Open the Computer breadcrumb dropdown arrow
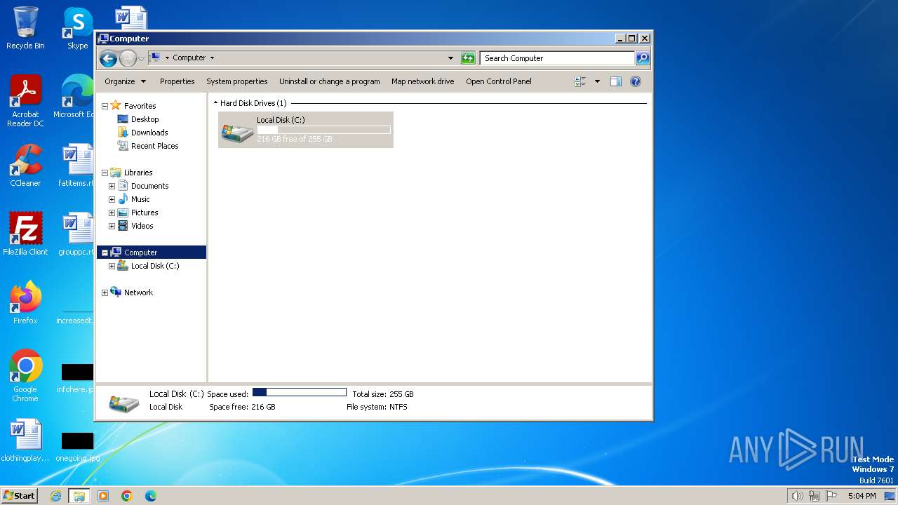The width and height of the screenshot is (898, 505). tap(212, 58)
